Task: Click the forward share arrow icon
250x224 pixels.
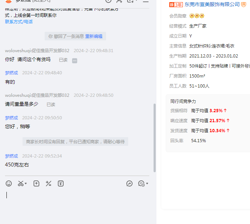Action: click(x=130, y=183)
